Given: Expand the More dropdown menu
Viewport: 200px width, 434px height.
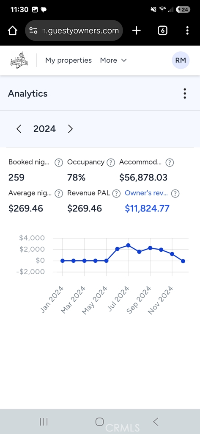Looking at the screenshot, I should pos(113,60).
